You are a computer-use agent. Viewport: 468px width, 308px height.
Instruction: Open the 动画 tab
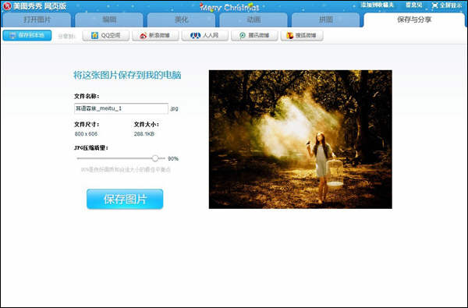click(x=253, y=20)
